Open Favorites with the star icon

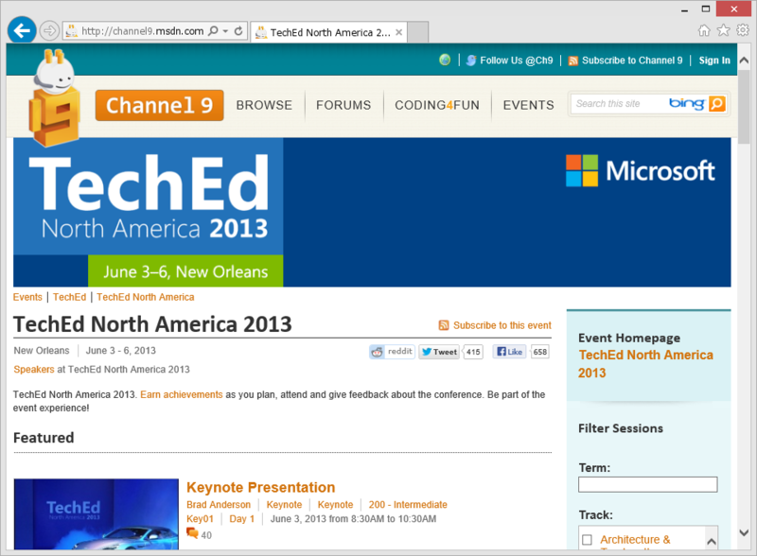coord(723,30)
